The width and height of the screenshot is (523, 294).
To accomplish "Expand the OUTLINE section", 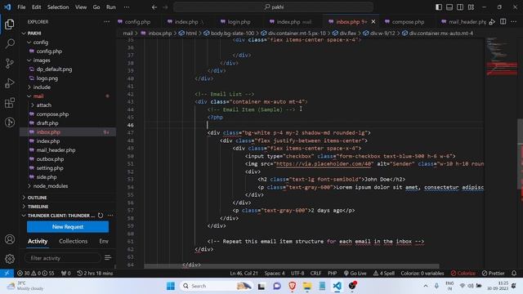I will (x=37, y=198).
